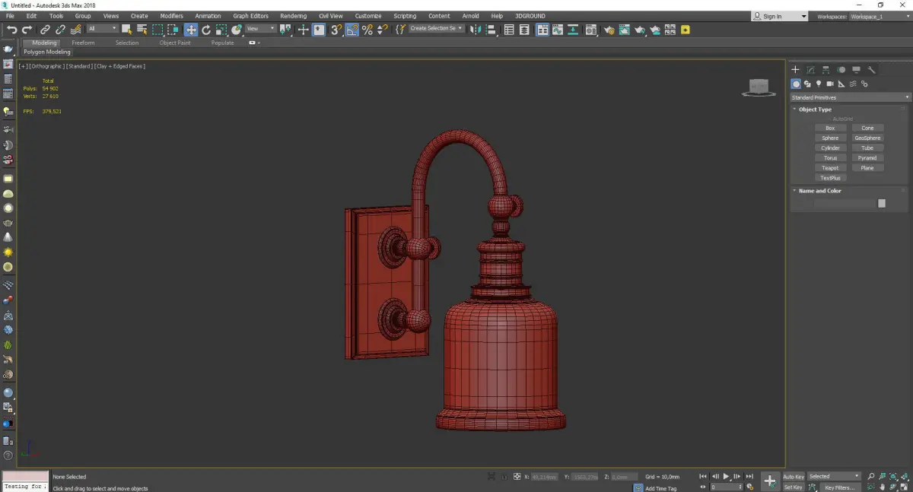913x492 pixels.
Task: Select the Lights category icon
Action: tap(819, 84)
